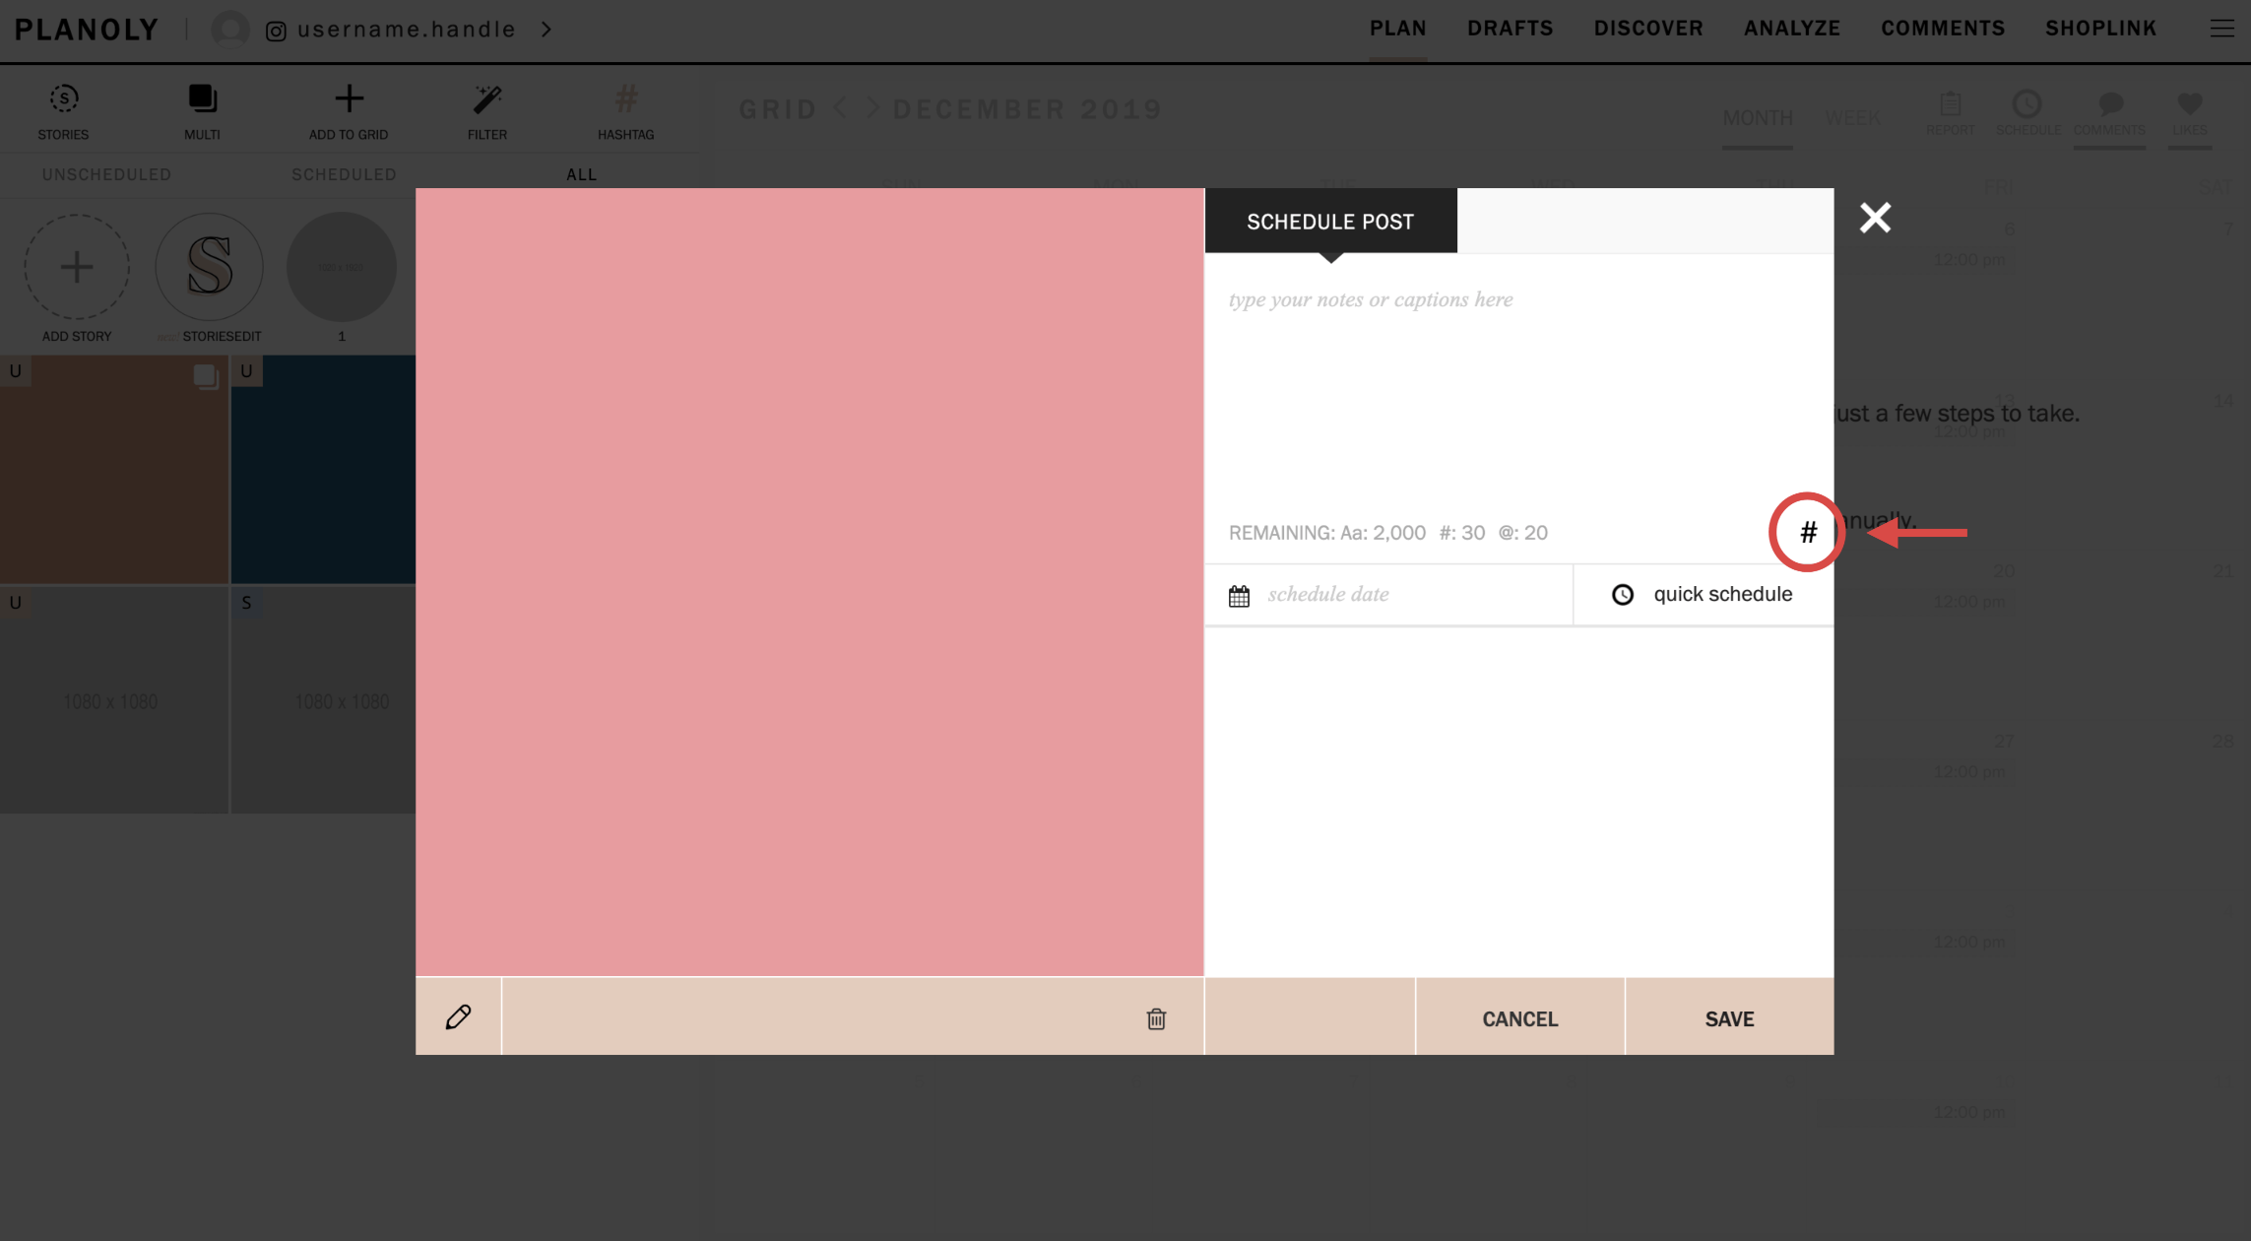
Task: Open the Shoplink tab
Action: (2100, 29)
